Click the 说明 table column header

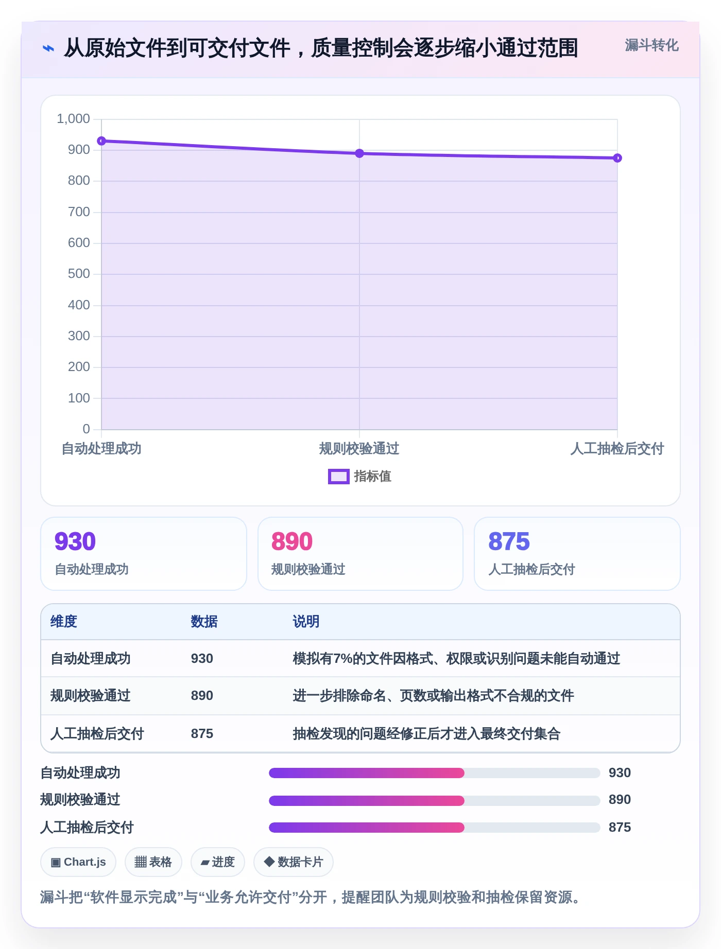(306, 622)
